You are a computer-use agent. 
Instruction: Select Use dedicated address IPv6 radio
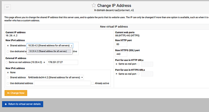(8, 83)
